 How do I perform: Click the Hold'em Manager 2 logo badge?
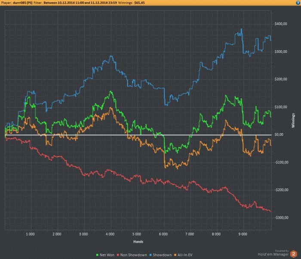click(x=294, y=254)
